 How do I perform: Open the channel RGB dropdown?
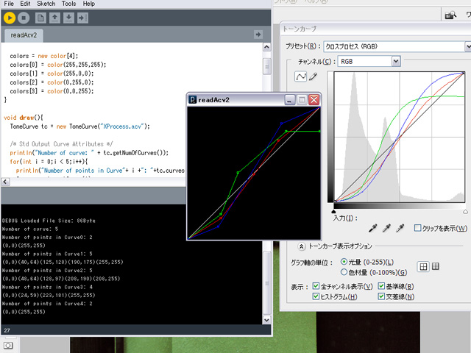396,62
